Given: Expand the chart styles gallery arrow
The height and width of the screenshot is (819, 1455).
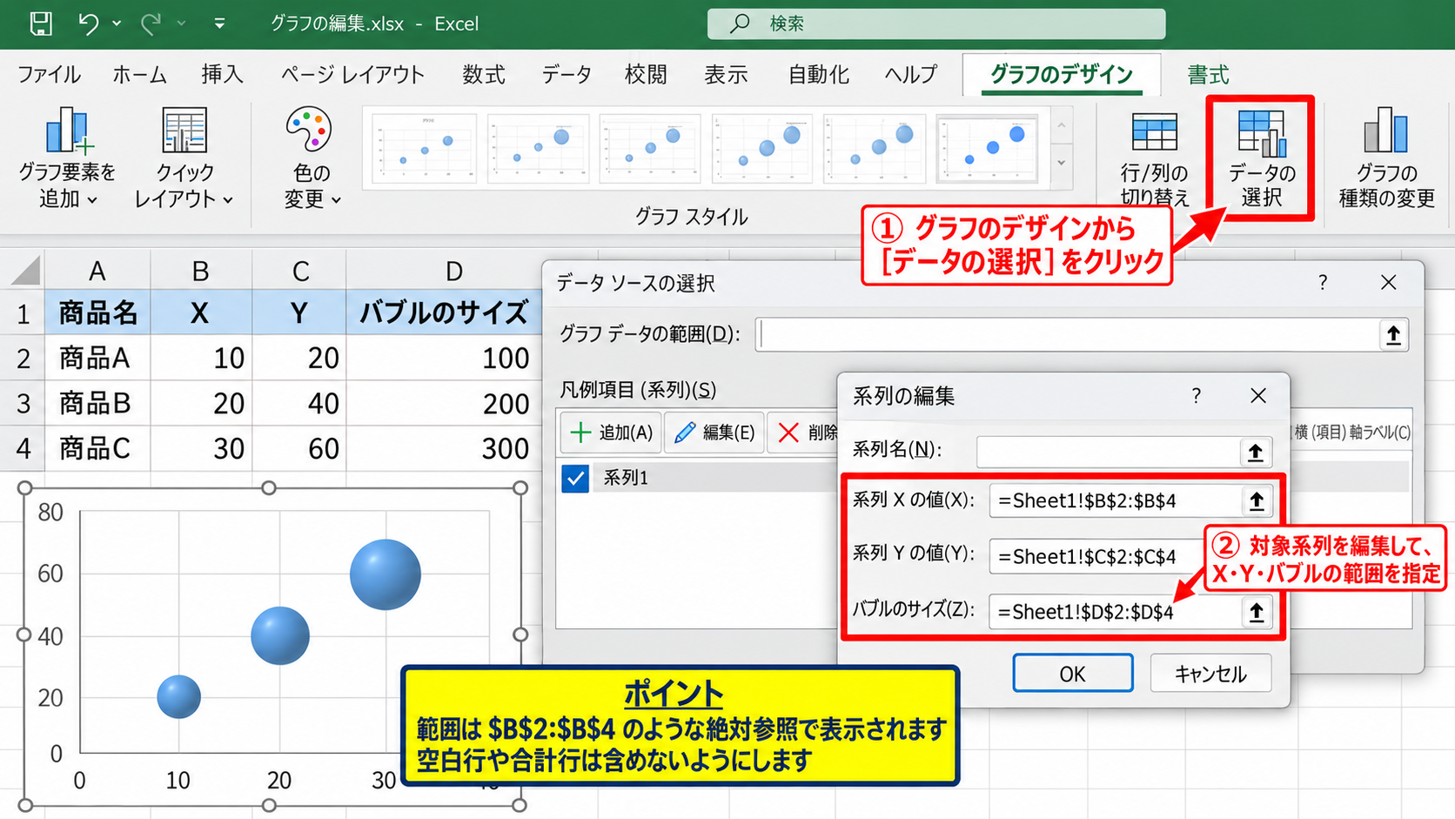Looking at the screenshot, I should [x=1062, y=163].
